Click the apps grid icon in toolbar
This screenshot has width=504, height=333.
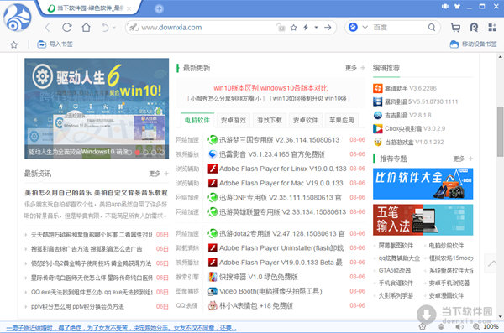pos(492,28)
